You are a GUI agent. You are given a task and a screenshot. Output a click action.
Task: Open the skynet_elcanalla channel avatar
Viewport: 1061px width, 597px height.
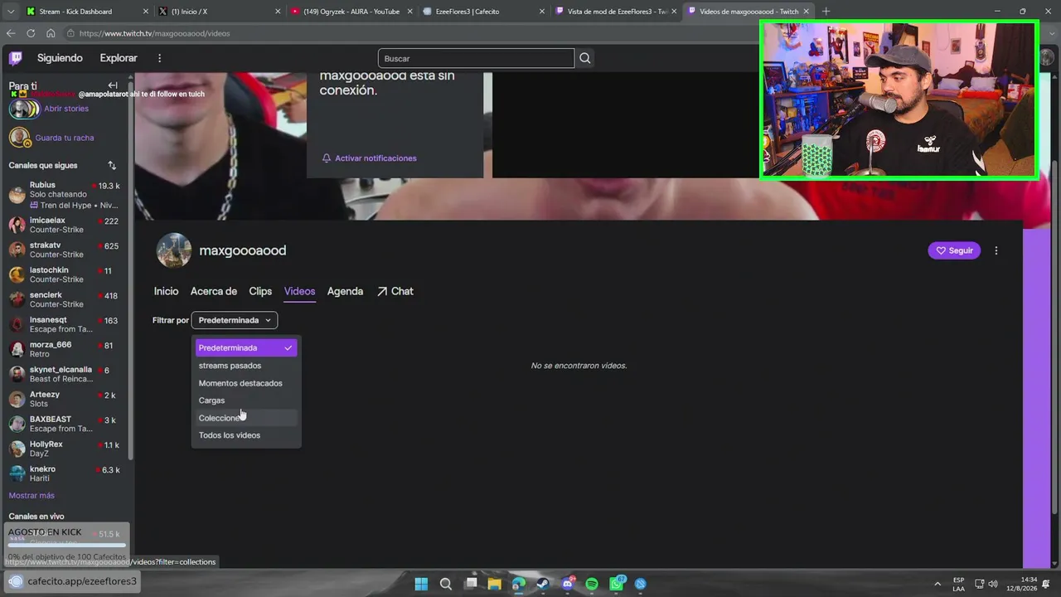[x=17, y=374]
